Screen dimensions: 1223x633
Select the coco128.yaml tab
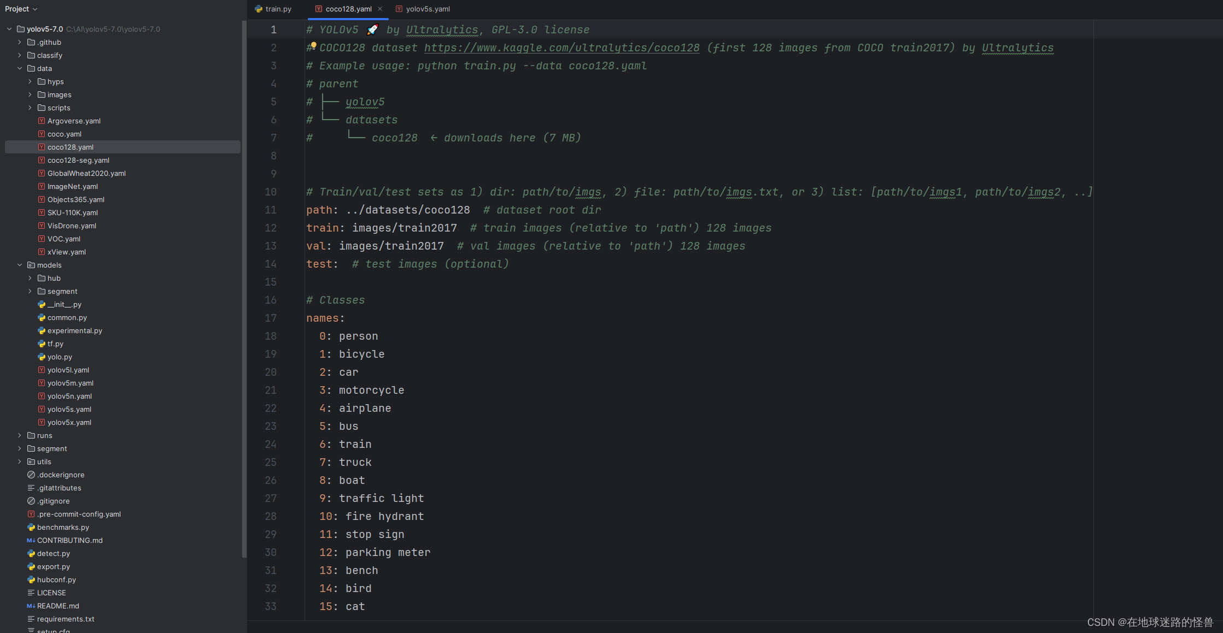pos(347,8)
